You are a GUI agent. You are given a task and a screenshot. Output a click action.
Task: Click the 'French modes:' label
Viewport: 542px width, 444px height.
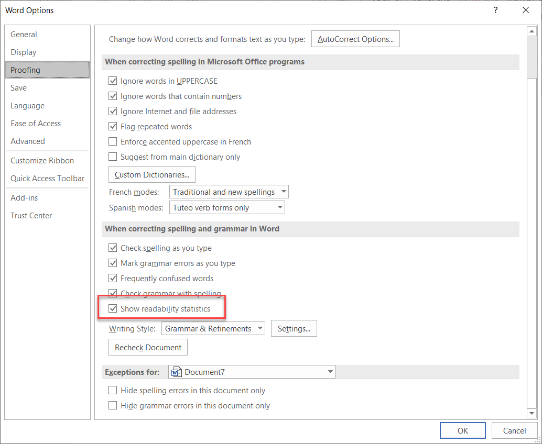tap(134, 192)
